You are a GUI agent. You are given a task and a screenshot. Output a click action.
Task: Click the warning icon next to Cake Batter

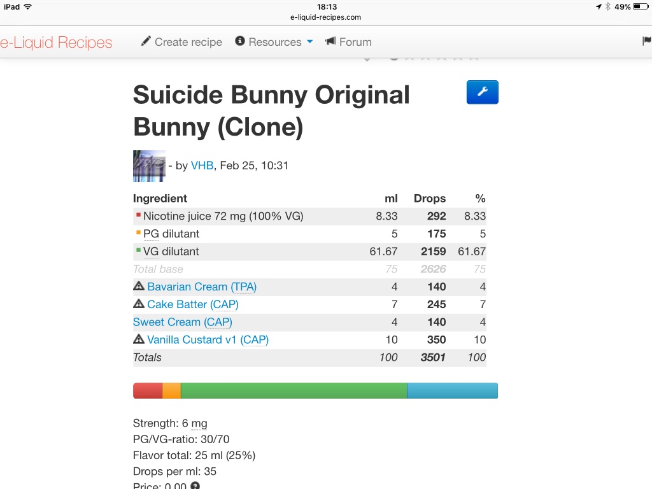[x=139, y=304]
